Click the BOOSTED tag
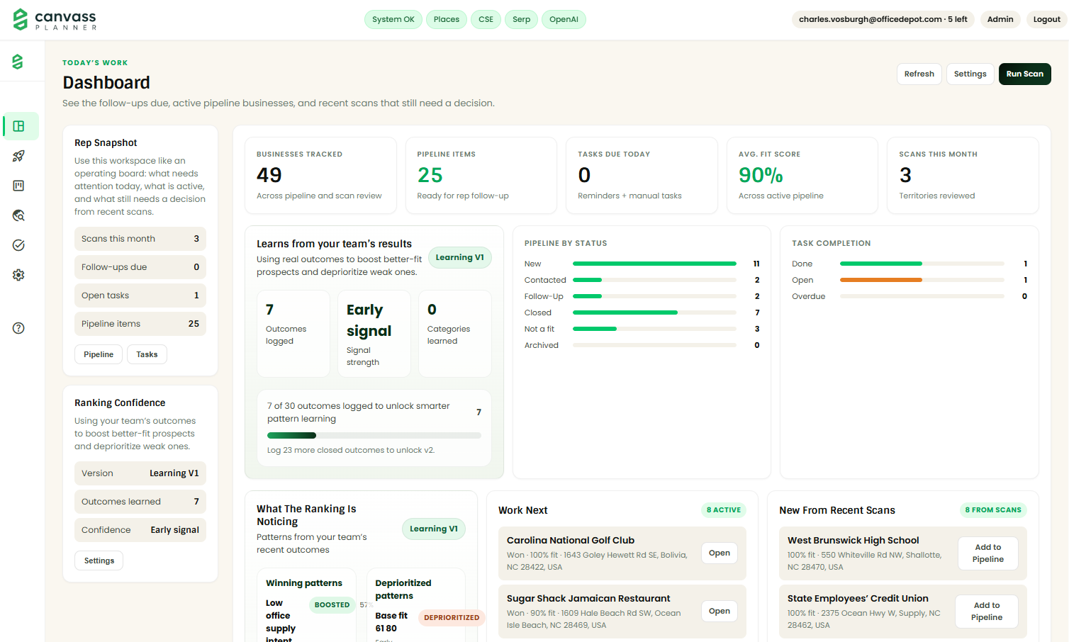 (332, 604)
